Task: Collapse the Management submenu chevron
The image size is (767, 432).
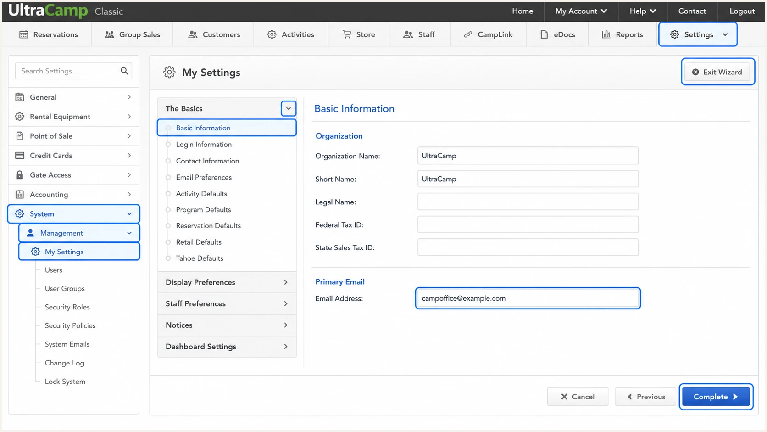Action: tap(129, 233)
